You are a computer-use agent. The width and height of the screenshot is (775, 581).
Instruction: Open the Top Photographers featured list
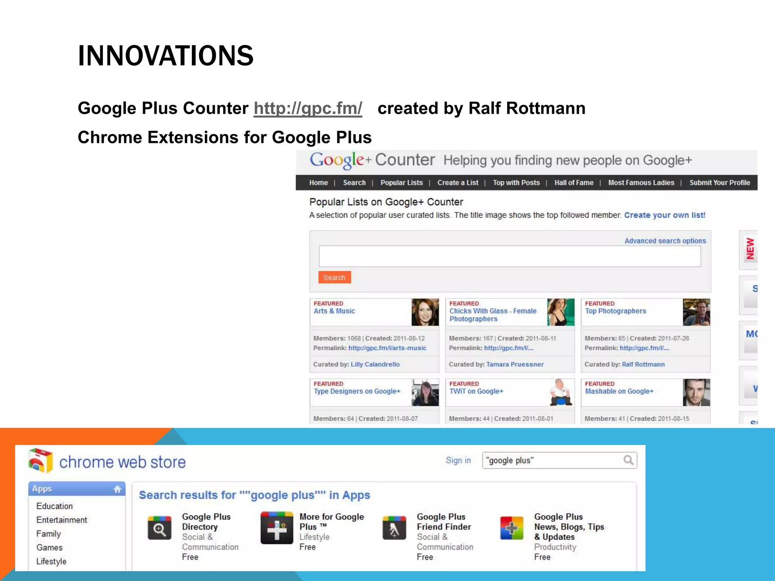[x=615, y=311]
